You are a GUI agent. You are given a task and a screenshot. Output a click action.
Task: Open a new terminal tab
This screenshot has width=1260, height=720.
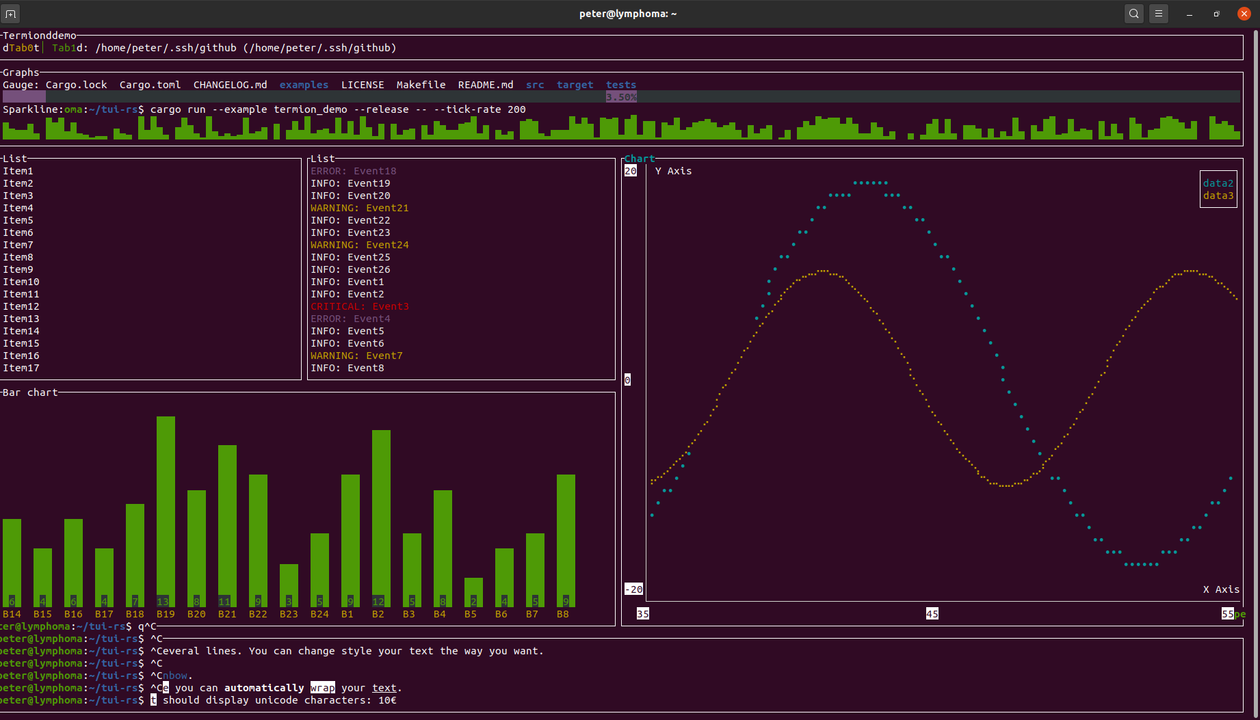(10, 13)
